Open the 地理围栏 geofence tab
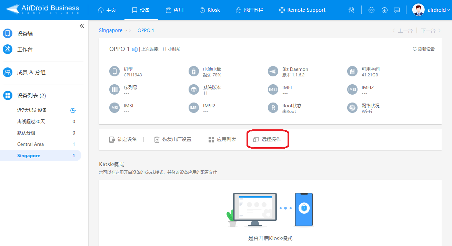The height and width of the screenshot is (246, 452). (x=249, y=10)
